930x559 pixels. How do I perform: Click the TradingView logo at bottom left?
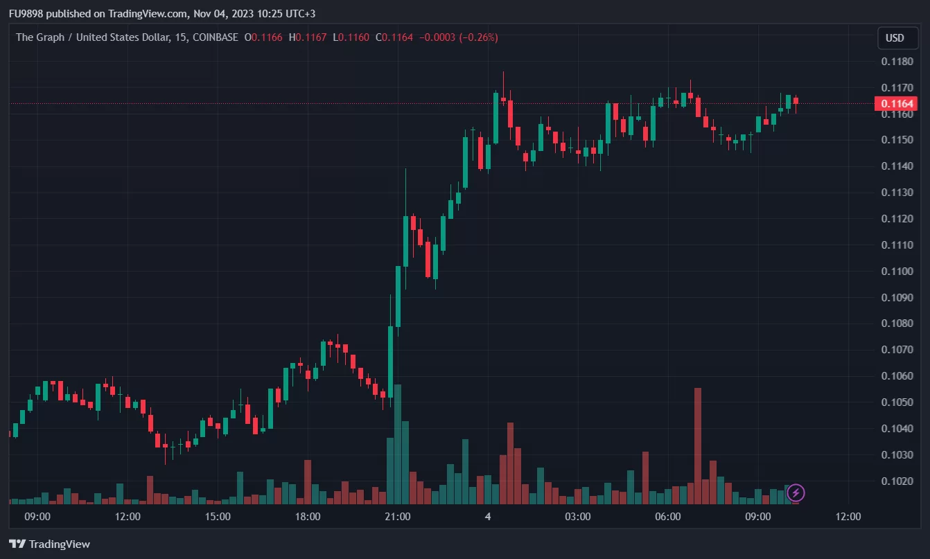(49, 544)
